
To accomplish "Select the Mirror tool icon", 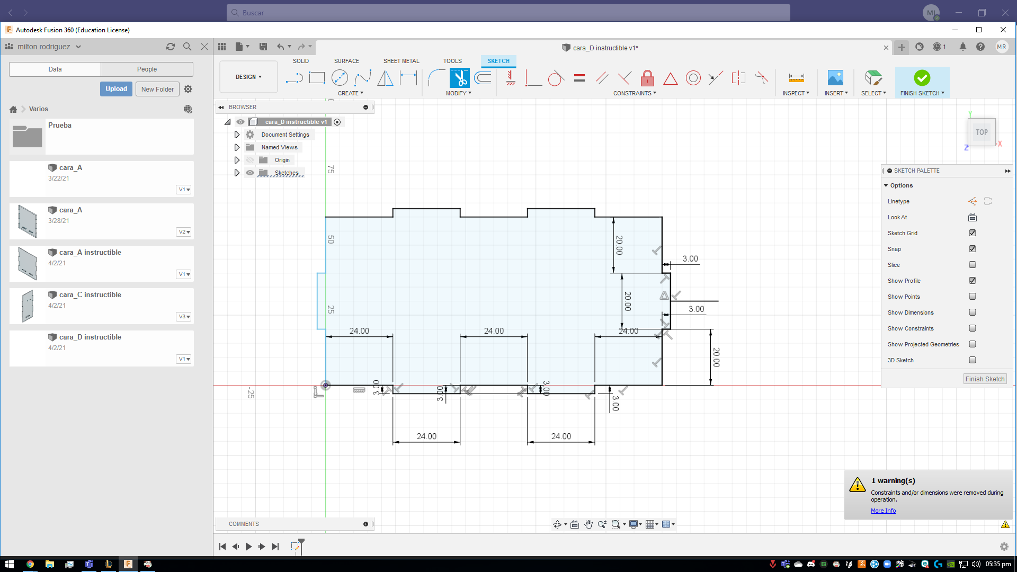I will tap(386, 78).
